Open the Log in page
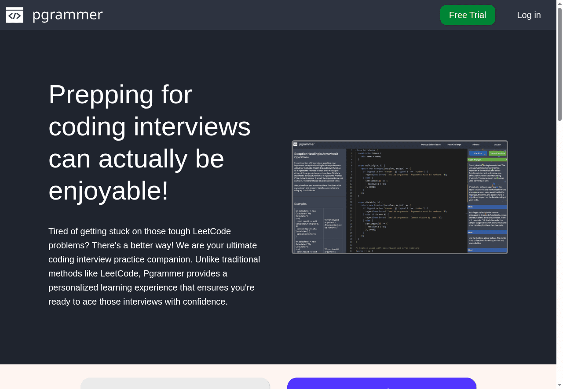Screen dimensions: 563x389 (529, 15)
